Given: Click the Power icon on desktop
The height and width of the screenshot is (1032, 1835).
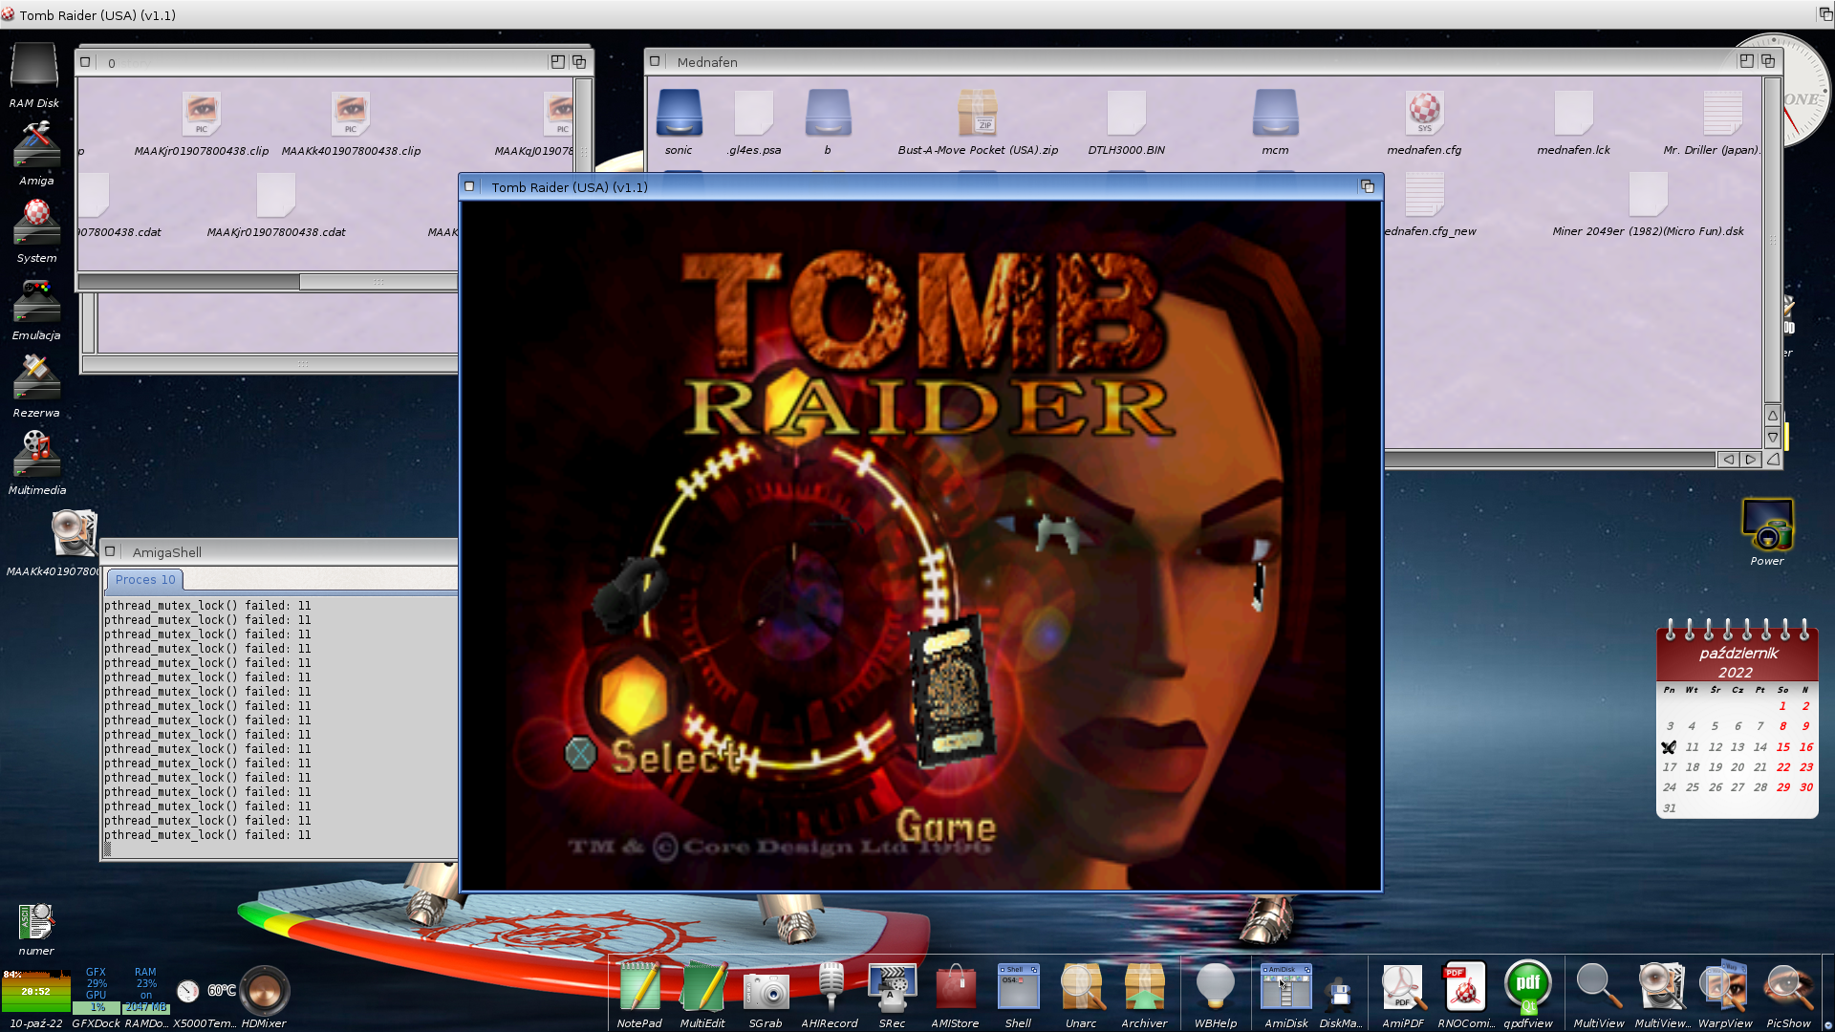Looking at the screenshot, I should 1767,532.
